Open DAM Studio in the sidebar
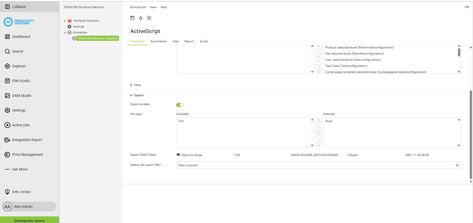The height and width of the screenshot is (223, 473). click(22, 96)
